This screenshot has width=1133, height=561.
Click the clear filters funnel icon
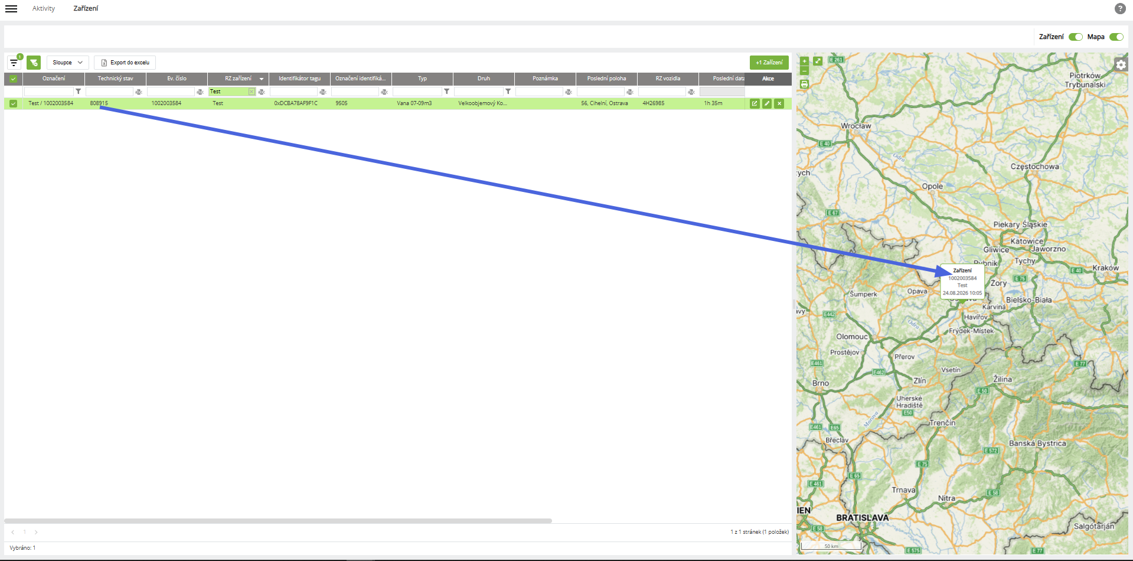pyautogui.click(x=34, y=63)
